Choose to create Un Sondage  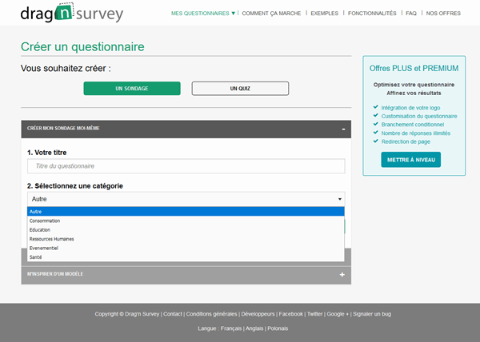click(132, 89)
